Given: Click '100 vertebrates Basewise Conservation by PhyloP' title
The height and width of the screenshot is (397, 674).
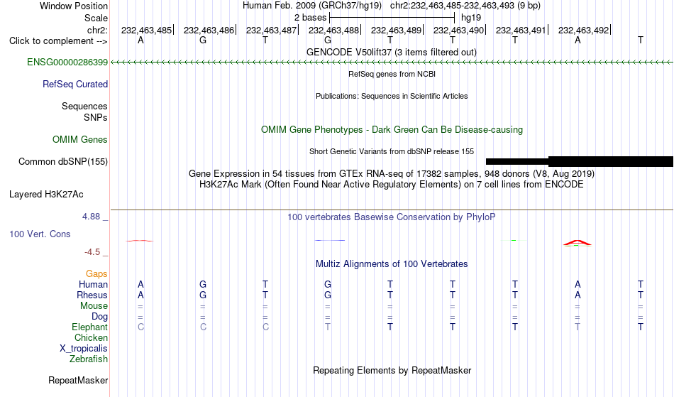Looking at the screenshot, I should 392,217.
